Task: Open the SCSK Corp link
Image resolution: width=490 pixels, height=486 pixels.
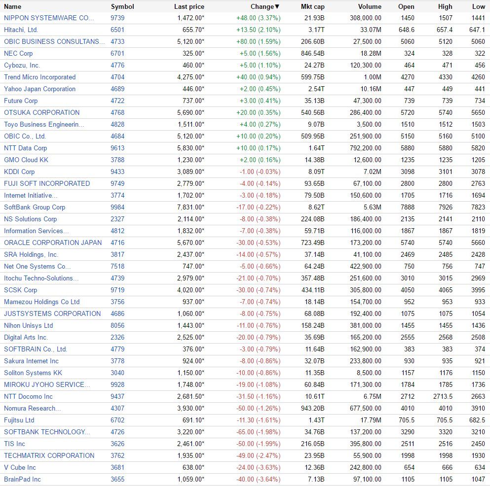Action: click(x=20, y=290)
